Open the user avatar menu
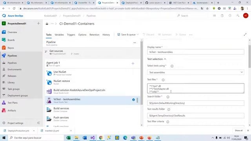The height and width of the screenshot is (141, 251). pyautogui.click(x=246, y=16)
